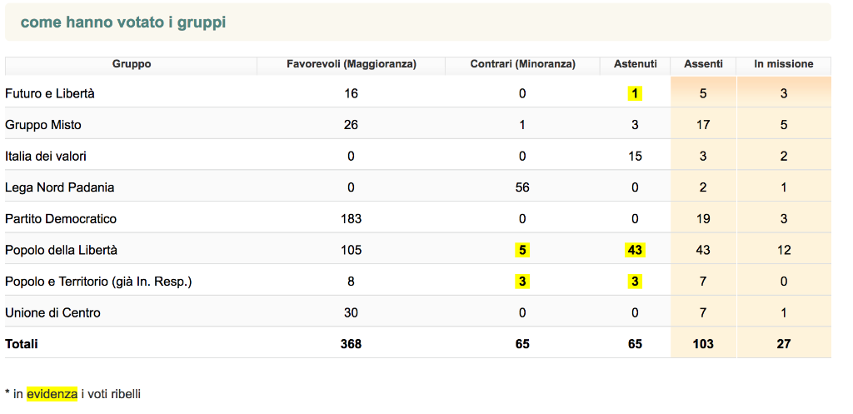
Task: Click Italia dei valori astenuti value 15
Action: [635, 157]
